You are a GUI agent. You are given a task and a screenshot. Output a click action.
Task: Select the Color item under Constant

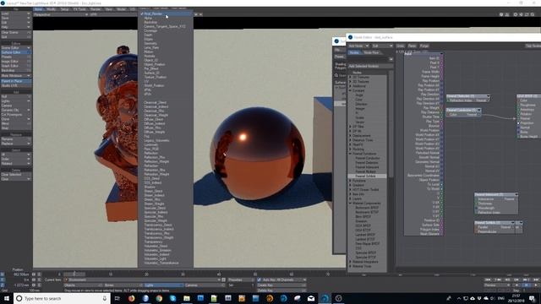pos(358,100)
